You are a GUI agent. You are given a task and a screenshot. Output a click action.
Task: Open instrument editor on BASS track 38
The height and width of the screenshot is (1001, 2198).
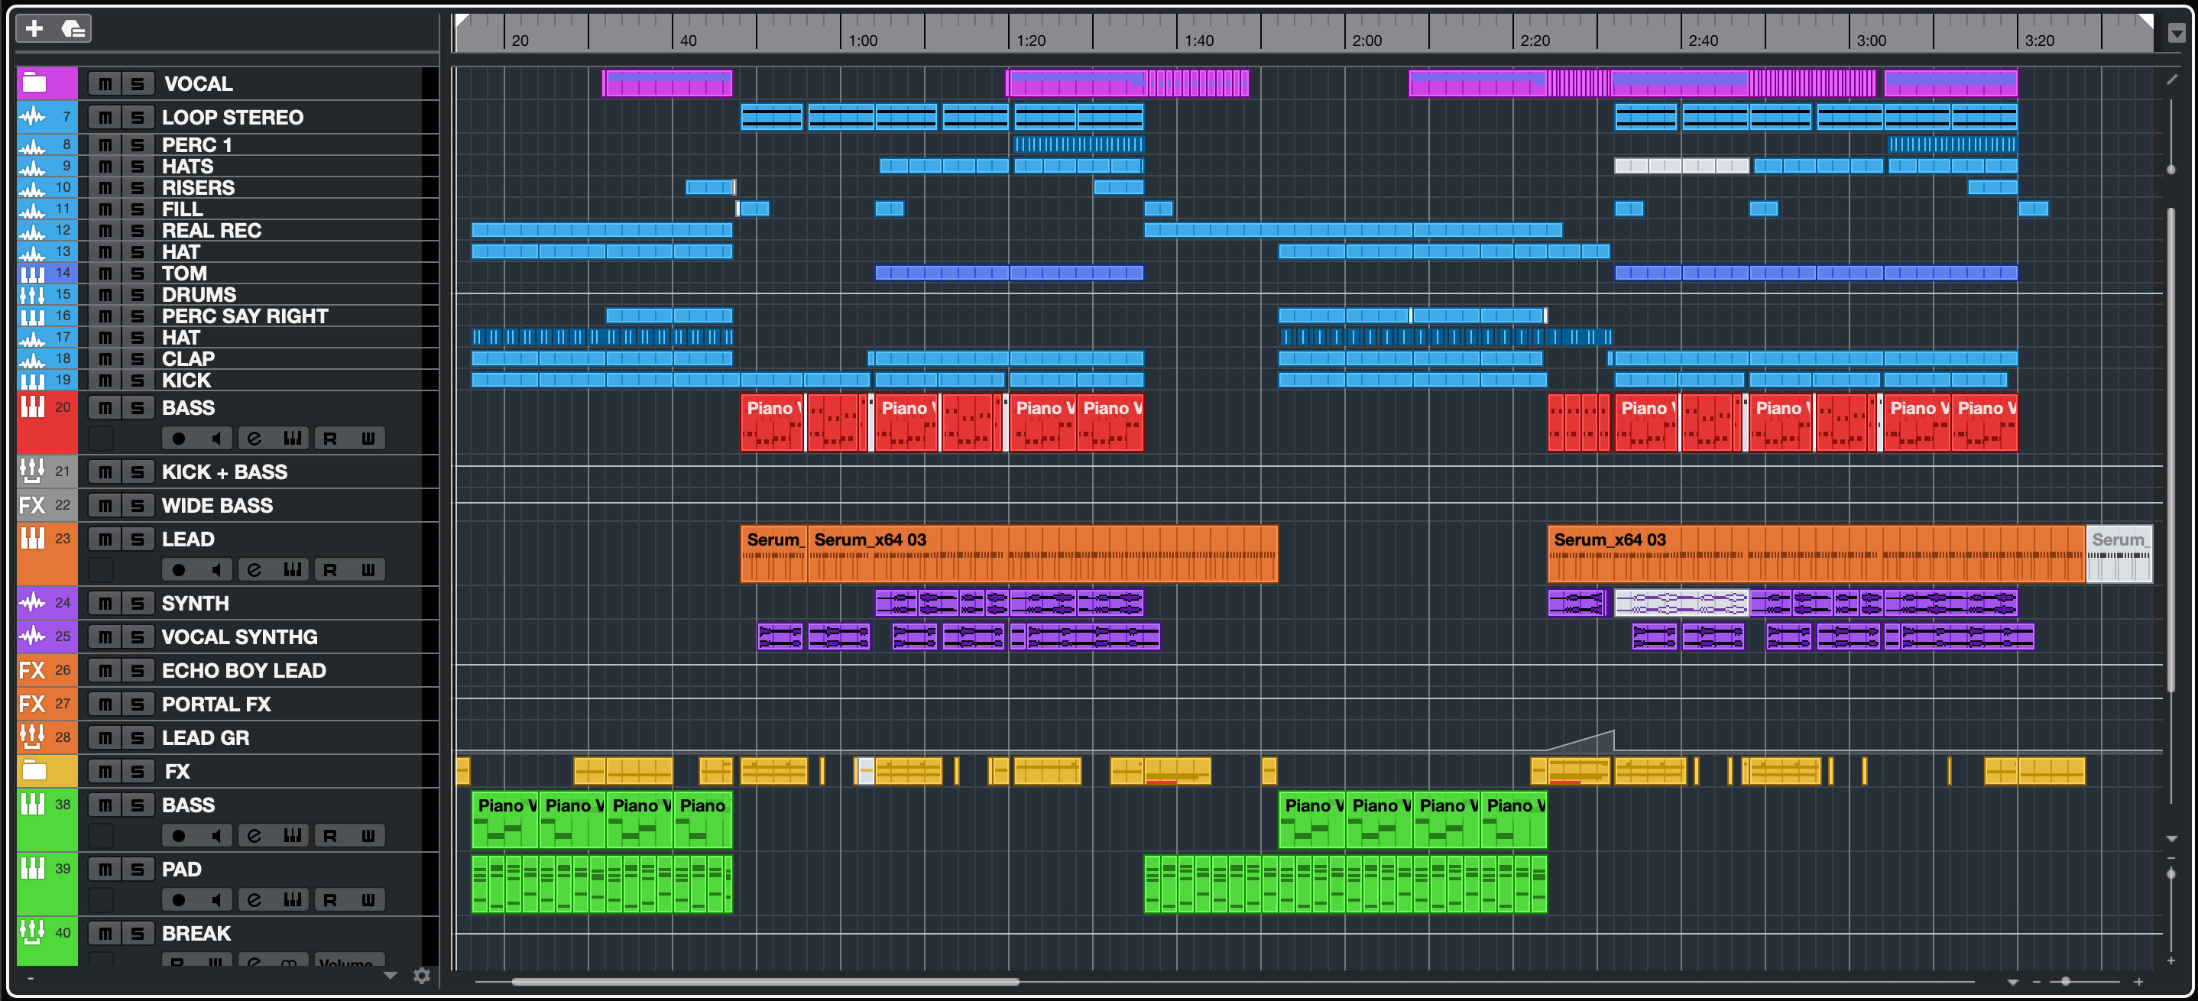(x=293, y=835)
